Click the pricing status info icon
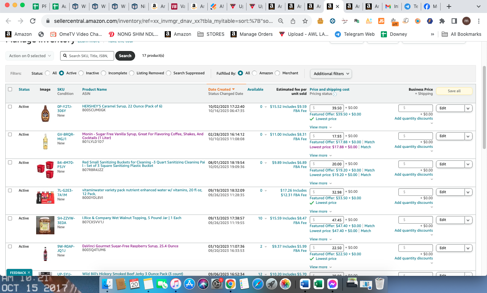Image resolution: width=487 pixels, height=293 pixels. (x=335, y=94)
